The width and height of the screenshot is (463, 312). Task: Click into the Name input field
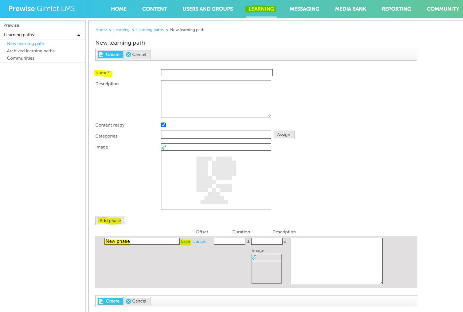coord(217,72)
